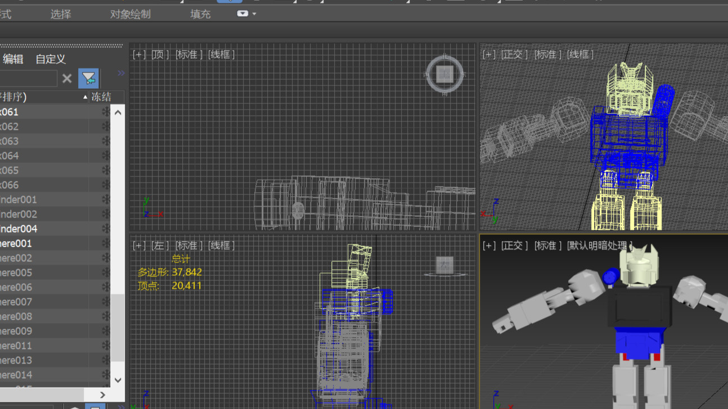Toggle the freeze state of inder001
Viewport: 728px width, 409px height.
(105, 199)
